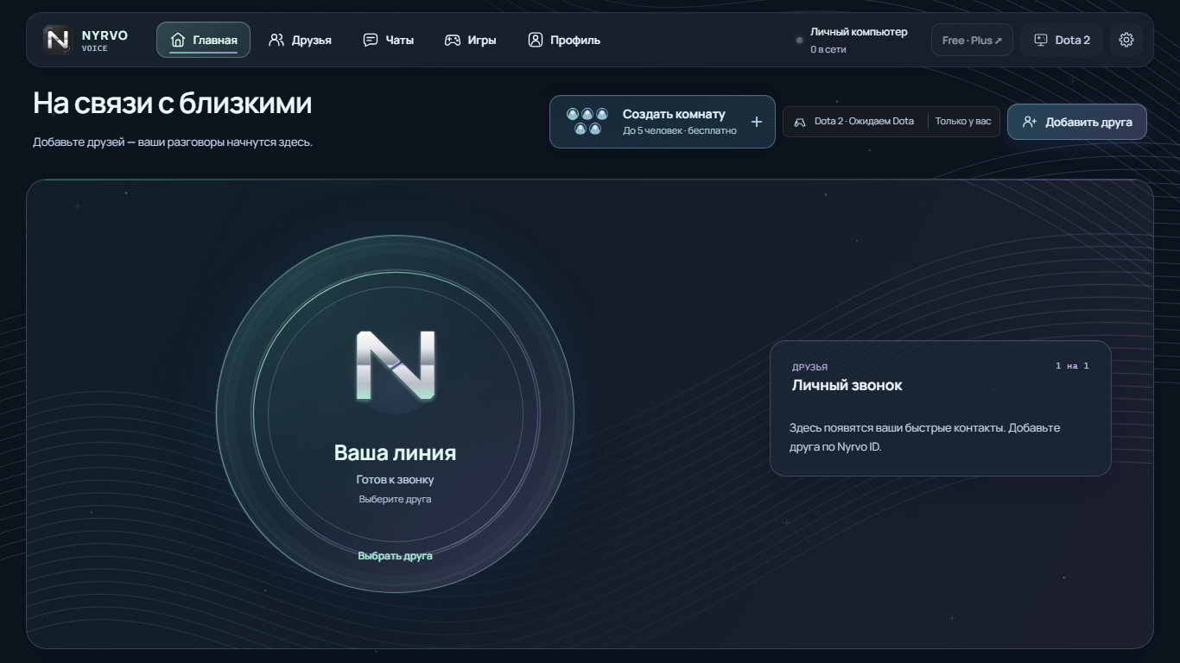Click the На связи с близкими heading
This screenshot has width=1180, height=663.
click(x=173, y=104)
